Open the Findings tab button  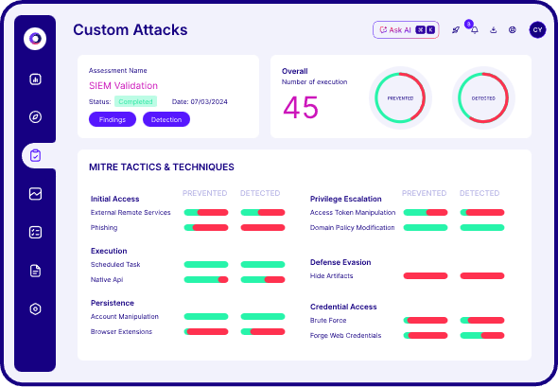coord(113,119)
